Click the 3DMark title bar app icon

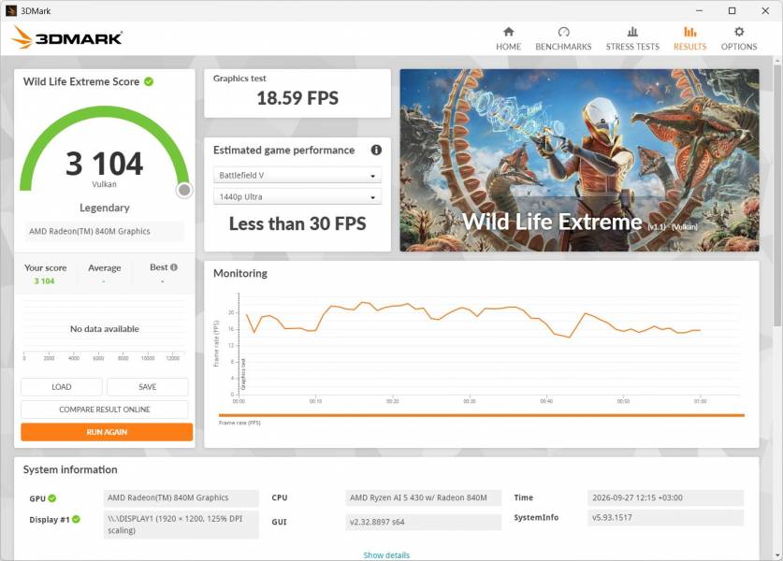click(10, 10)
